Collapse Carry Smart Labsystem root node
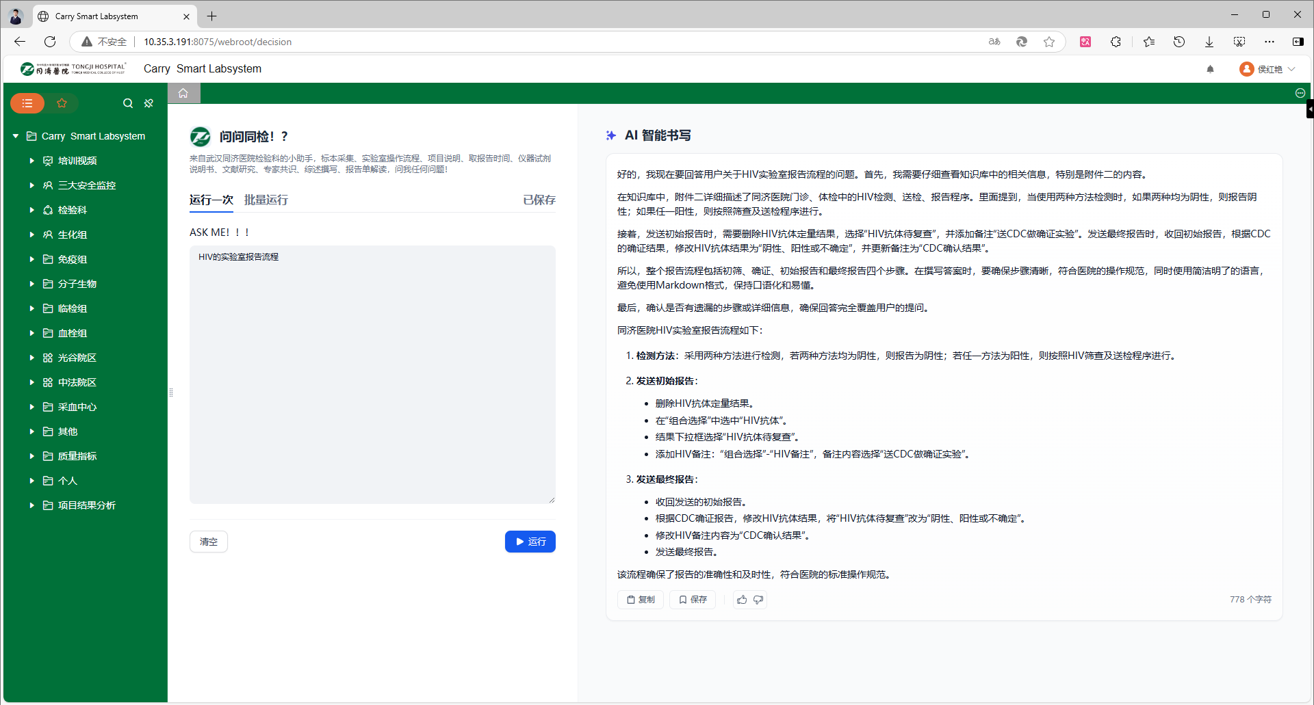The image size is (1314, 705). coord(16,136)
